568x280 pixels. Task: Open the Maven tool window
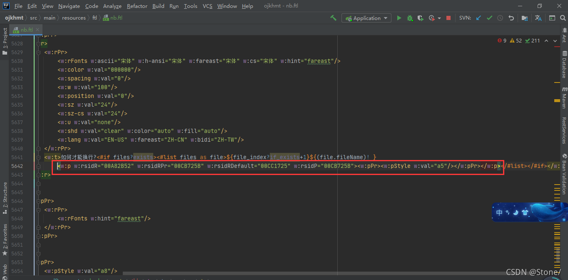point(564,97)
